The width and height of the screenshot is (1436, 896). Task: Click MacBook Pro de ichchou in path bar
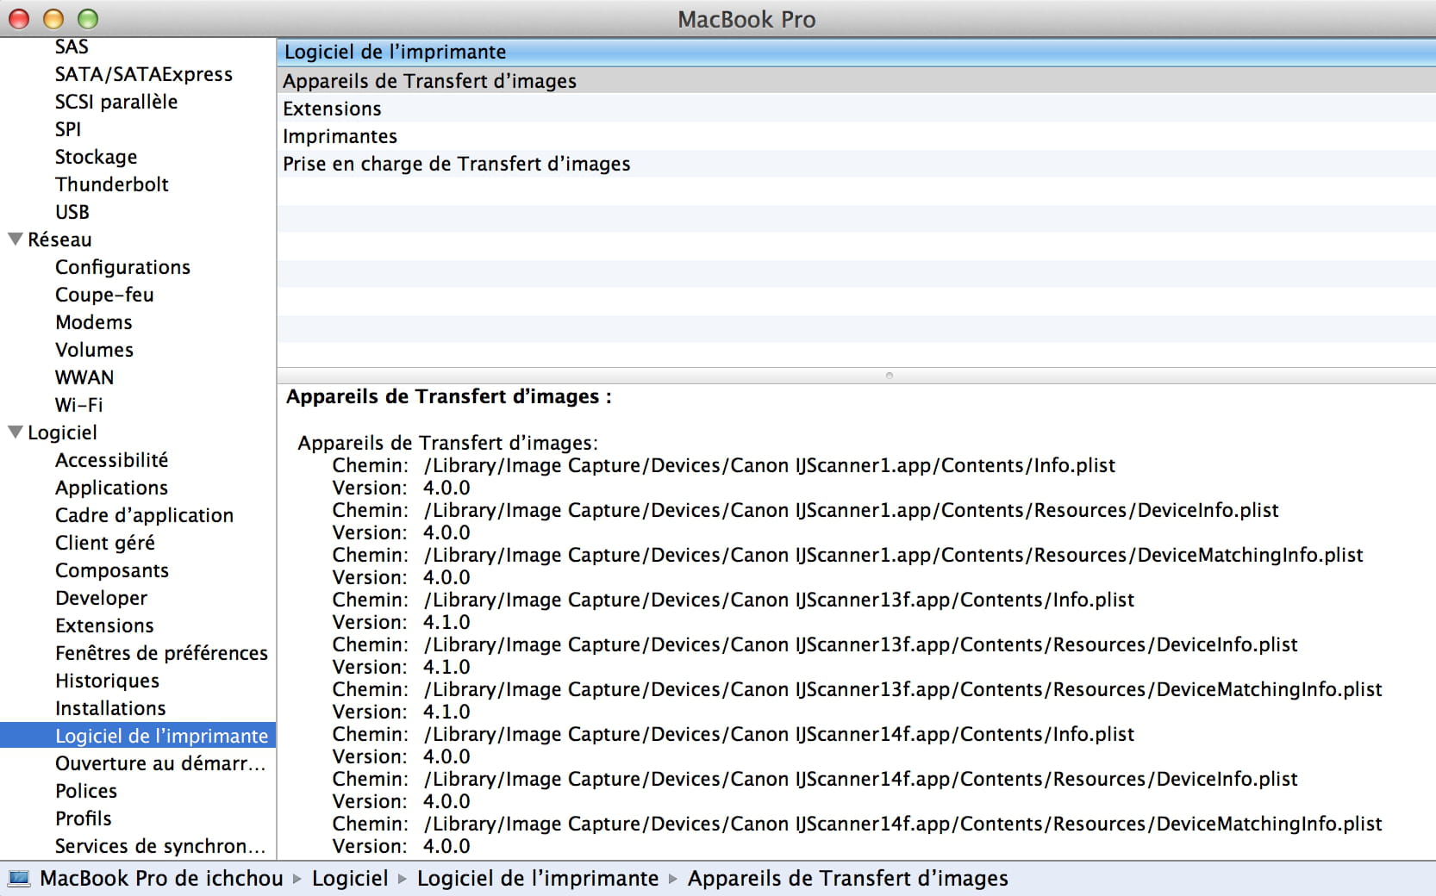[161, 878]
